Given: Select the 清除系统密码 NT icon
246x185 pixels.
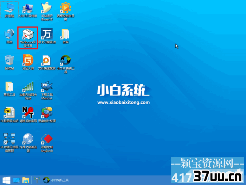Looking at the screenshot, I should point(28,115).
